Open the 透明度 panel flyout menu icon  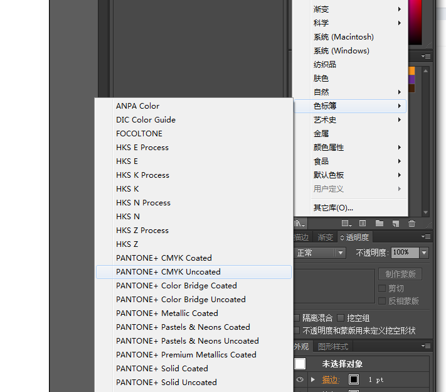pyautogui.click(x=426, y=236)
